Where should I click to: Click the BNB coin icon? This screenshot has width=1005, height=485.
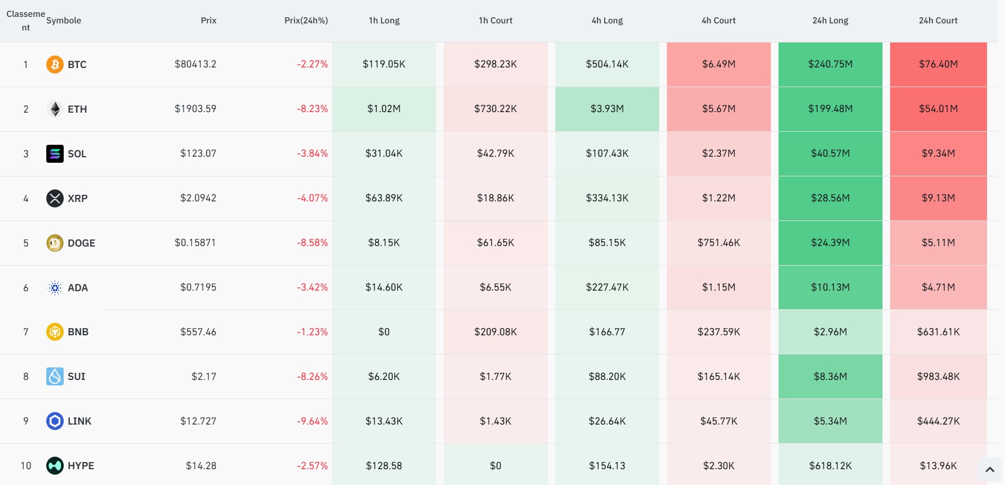pyautogui.click(x=54, y=331)
